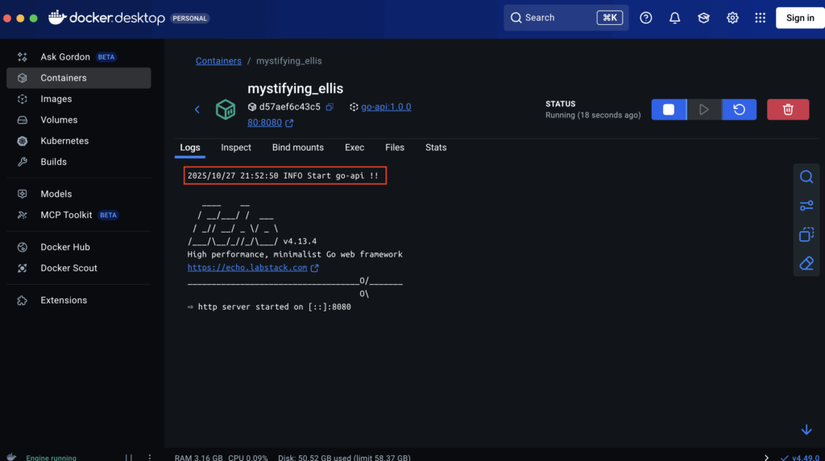Go back with the left chevron

coord(197,109)
